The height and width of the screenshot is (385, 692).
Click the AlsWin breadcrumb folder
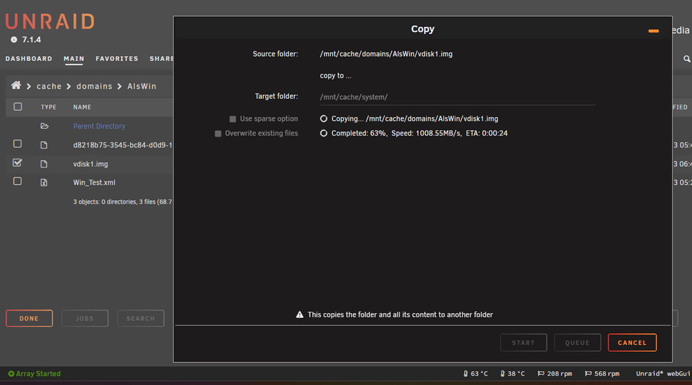click(x=142, y=87)
